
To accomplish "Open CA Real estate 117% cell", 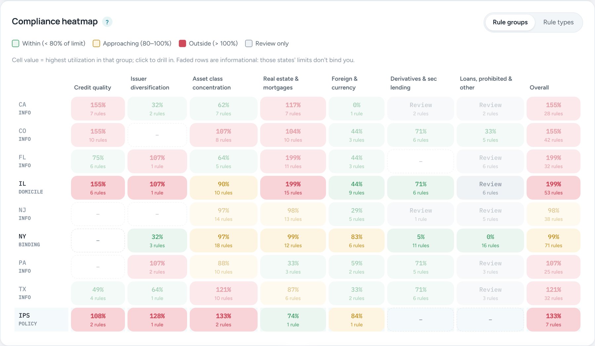I will 293,108.
